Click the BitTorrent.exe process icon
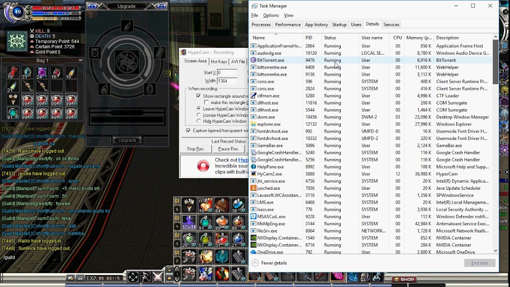510x287 pixels. point(253,60)
